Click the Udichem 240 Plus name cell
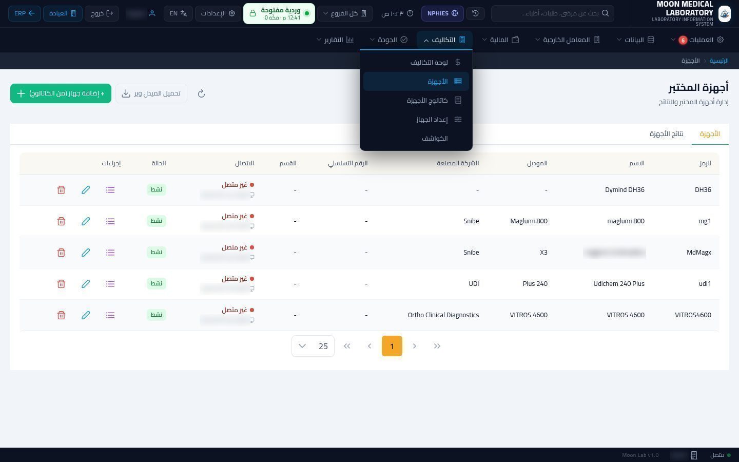 click(619, 284)
